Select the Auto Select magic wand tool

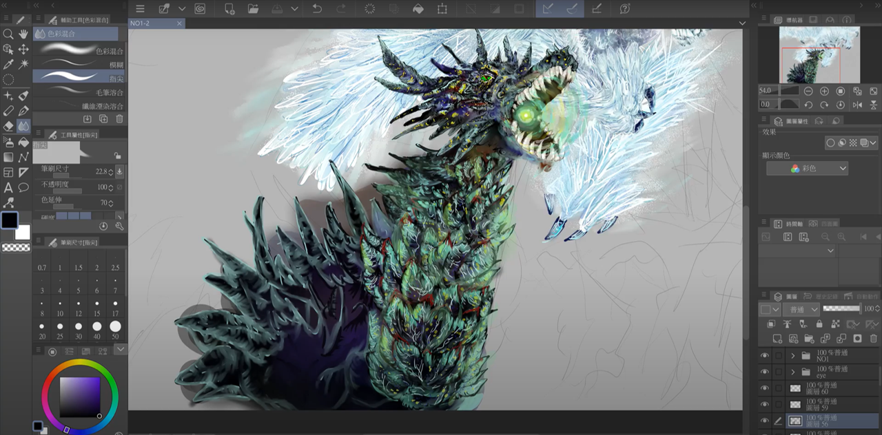[23, 64]
